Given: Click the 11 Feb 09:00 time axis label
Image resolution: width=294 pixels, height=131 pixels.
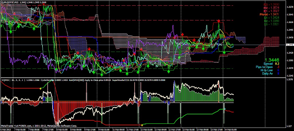Looking at the screenshot, I should tap(118, 130).
